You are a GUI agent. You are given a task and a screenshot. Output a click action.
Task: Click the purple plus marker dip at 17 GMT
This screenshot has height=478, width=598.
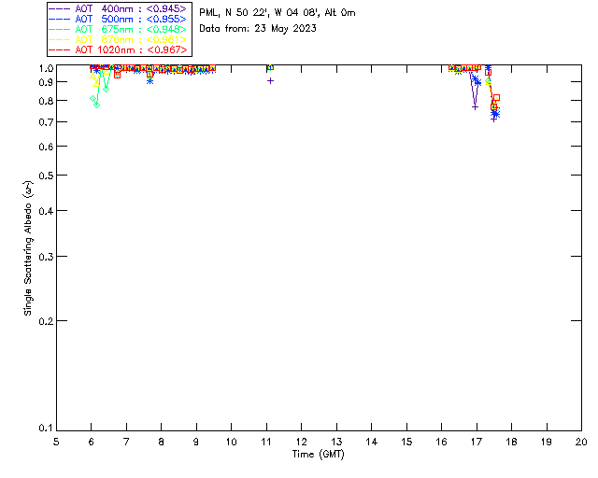tap(475, 107)
